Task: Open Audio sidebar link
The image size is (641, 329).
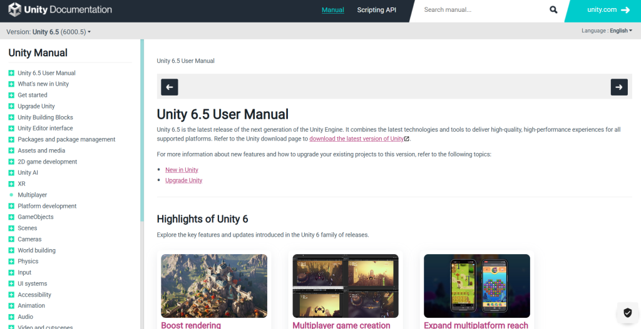Action: [25, 317]
